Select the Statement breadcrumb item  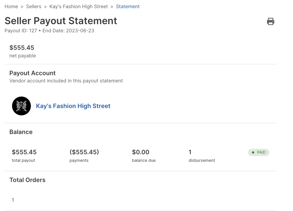coord(128,6)
